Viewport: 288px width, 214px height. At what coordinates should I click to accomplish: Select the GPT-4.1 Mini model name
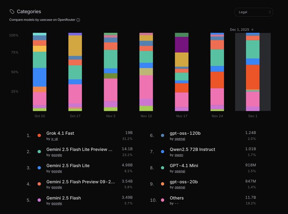[184, 166]
